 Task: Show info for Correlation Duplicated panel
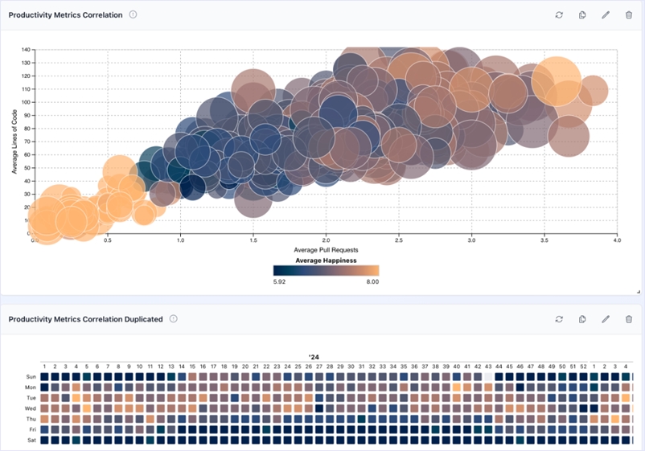174,319
